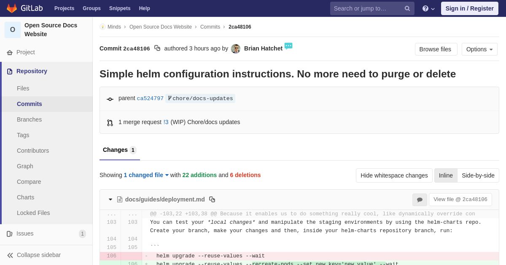Open Branches in the Repository sidebar

(x=29, y=119)
